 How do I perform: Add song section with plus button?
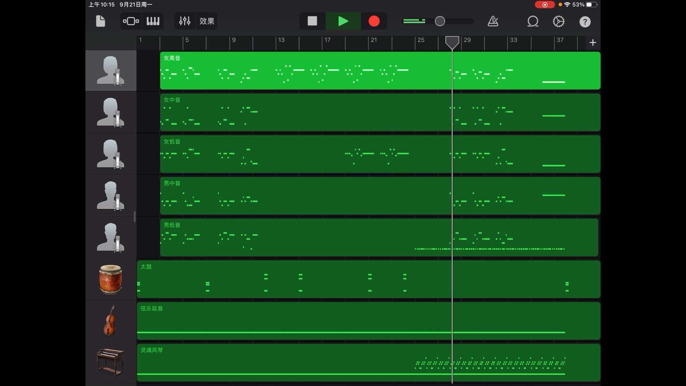point(593,43)
